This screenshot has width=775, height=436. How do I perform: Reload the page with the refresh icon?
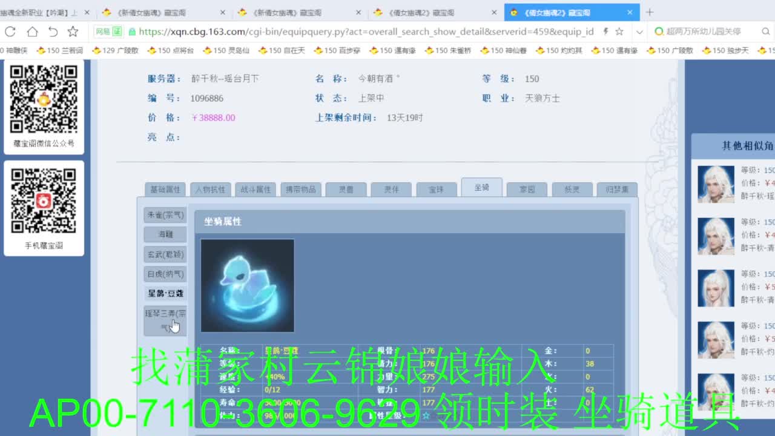pyautogui.click(x=10, y=31)
